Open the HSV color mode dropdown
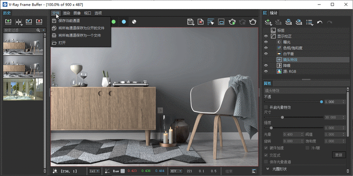The image size is (353, 176). pos(176,171)
